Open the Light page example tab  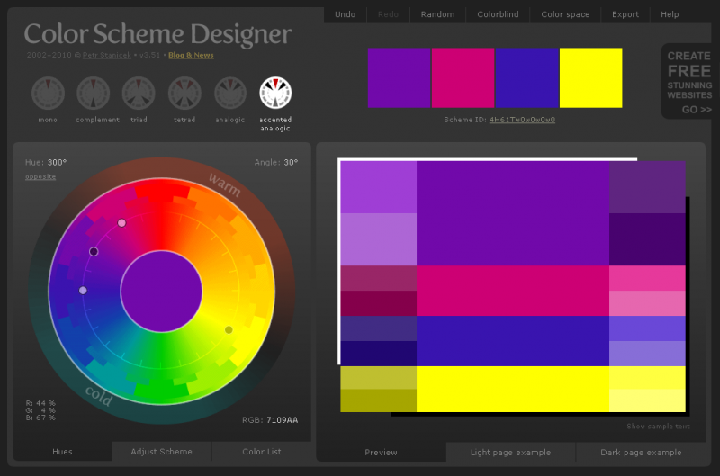[x=510, y=452]
